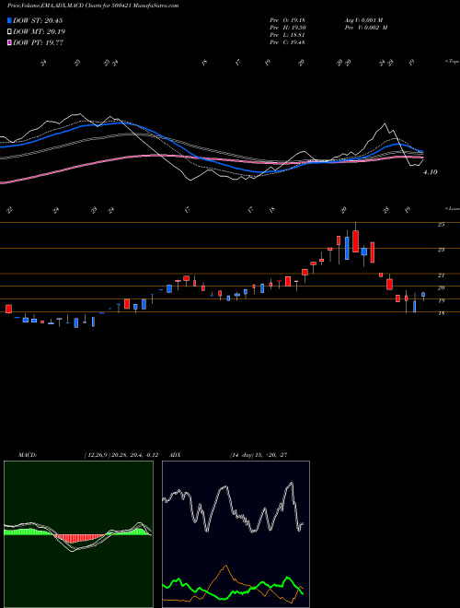
Task: Click the ADX panel title label
Action: 175,455
